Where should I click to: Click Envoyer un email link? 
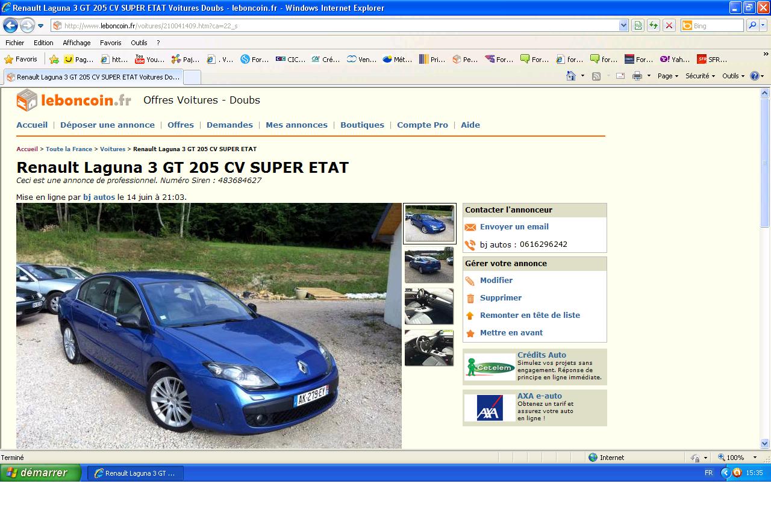pyautogui.click(x=514, y=227)
